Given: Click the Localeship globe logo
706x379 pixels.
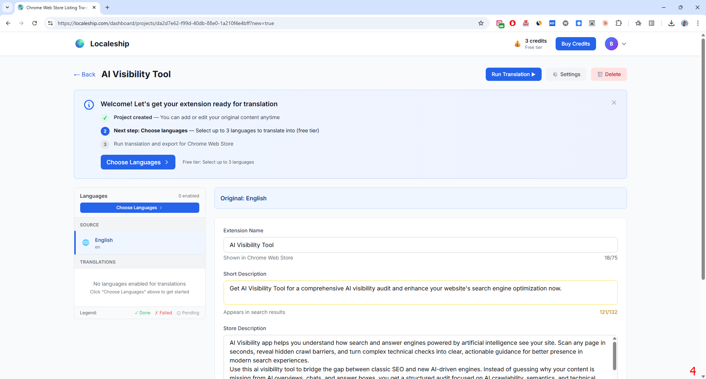Looking at the screenshot, I should click(x=80, y=44).
